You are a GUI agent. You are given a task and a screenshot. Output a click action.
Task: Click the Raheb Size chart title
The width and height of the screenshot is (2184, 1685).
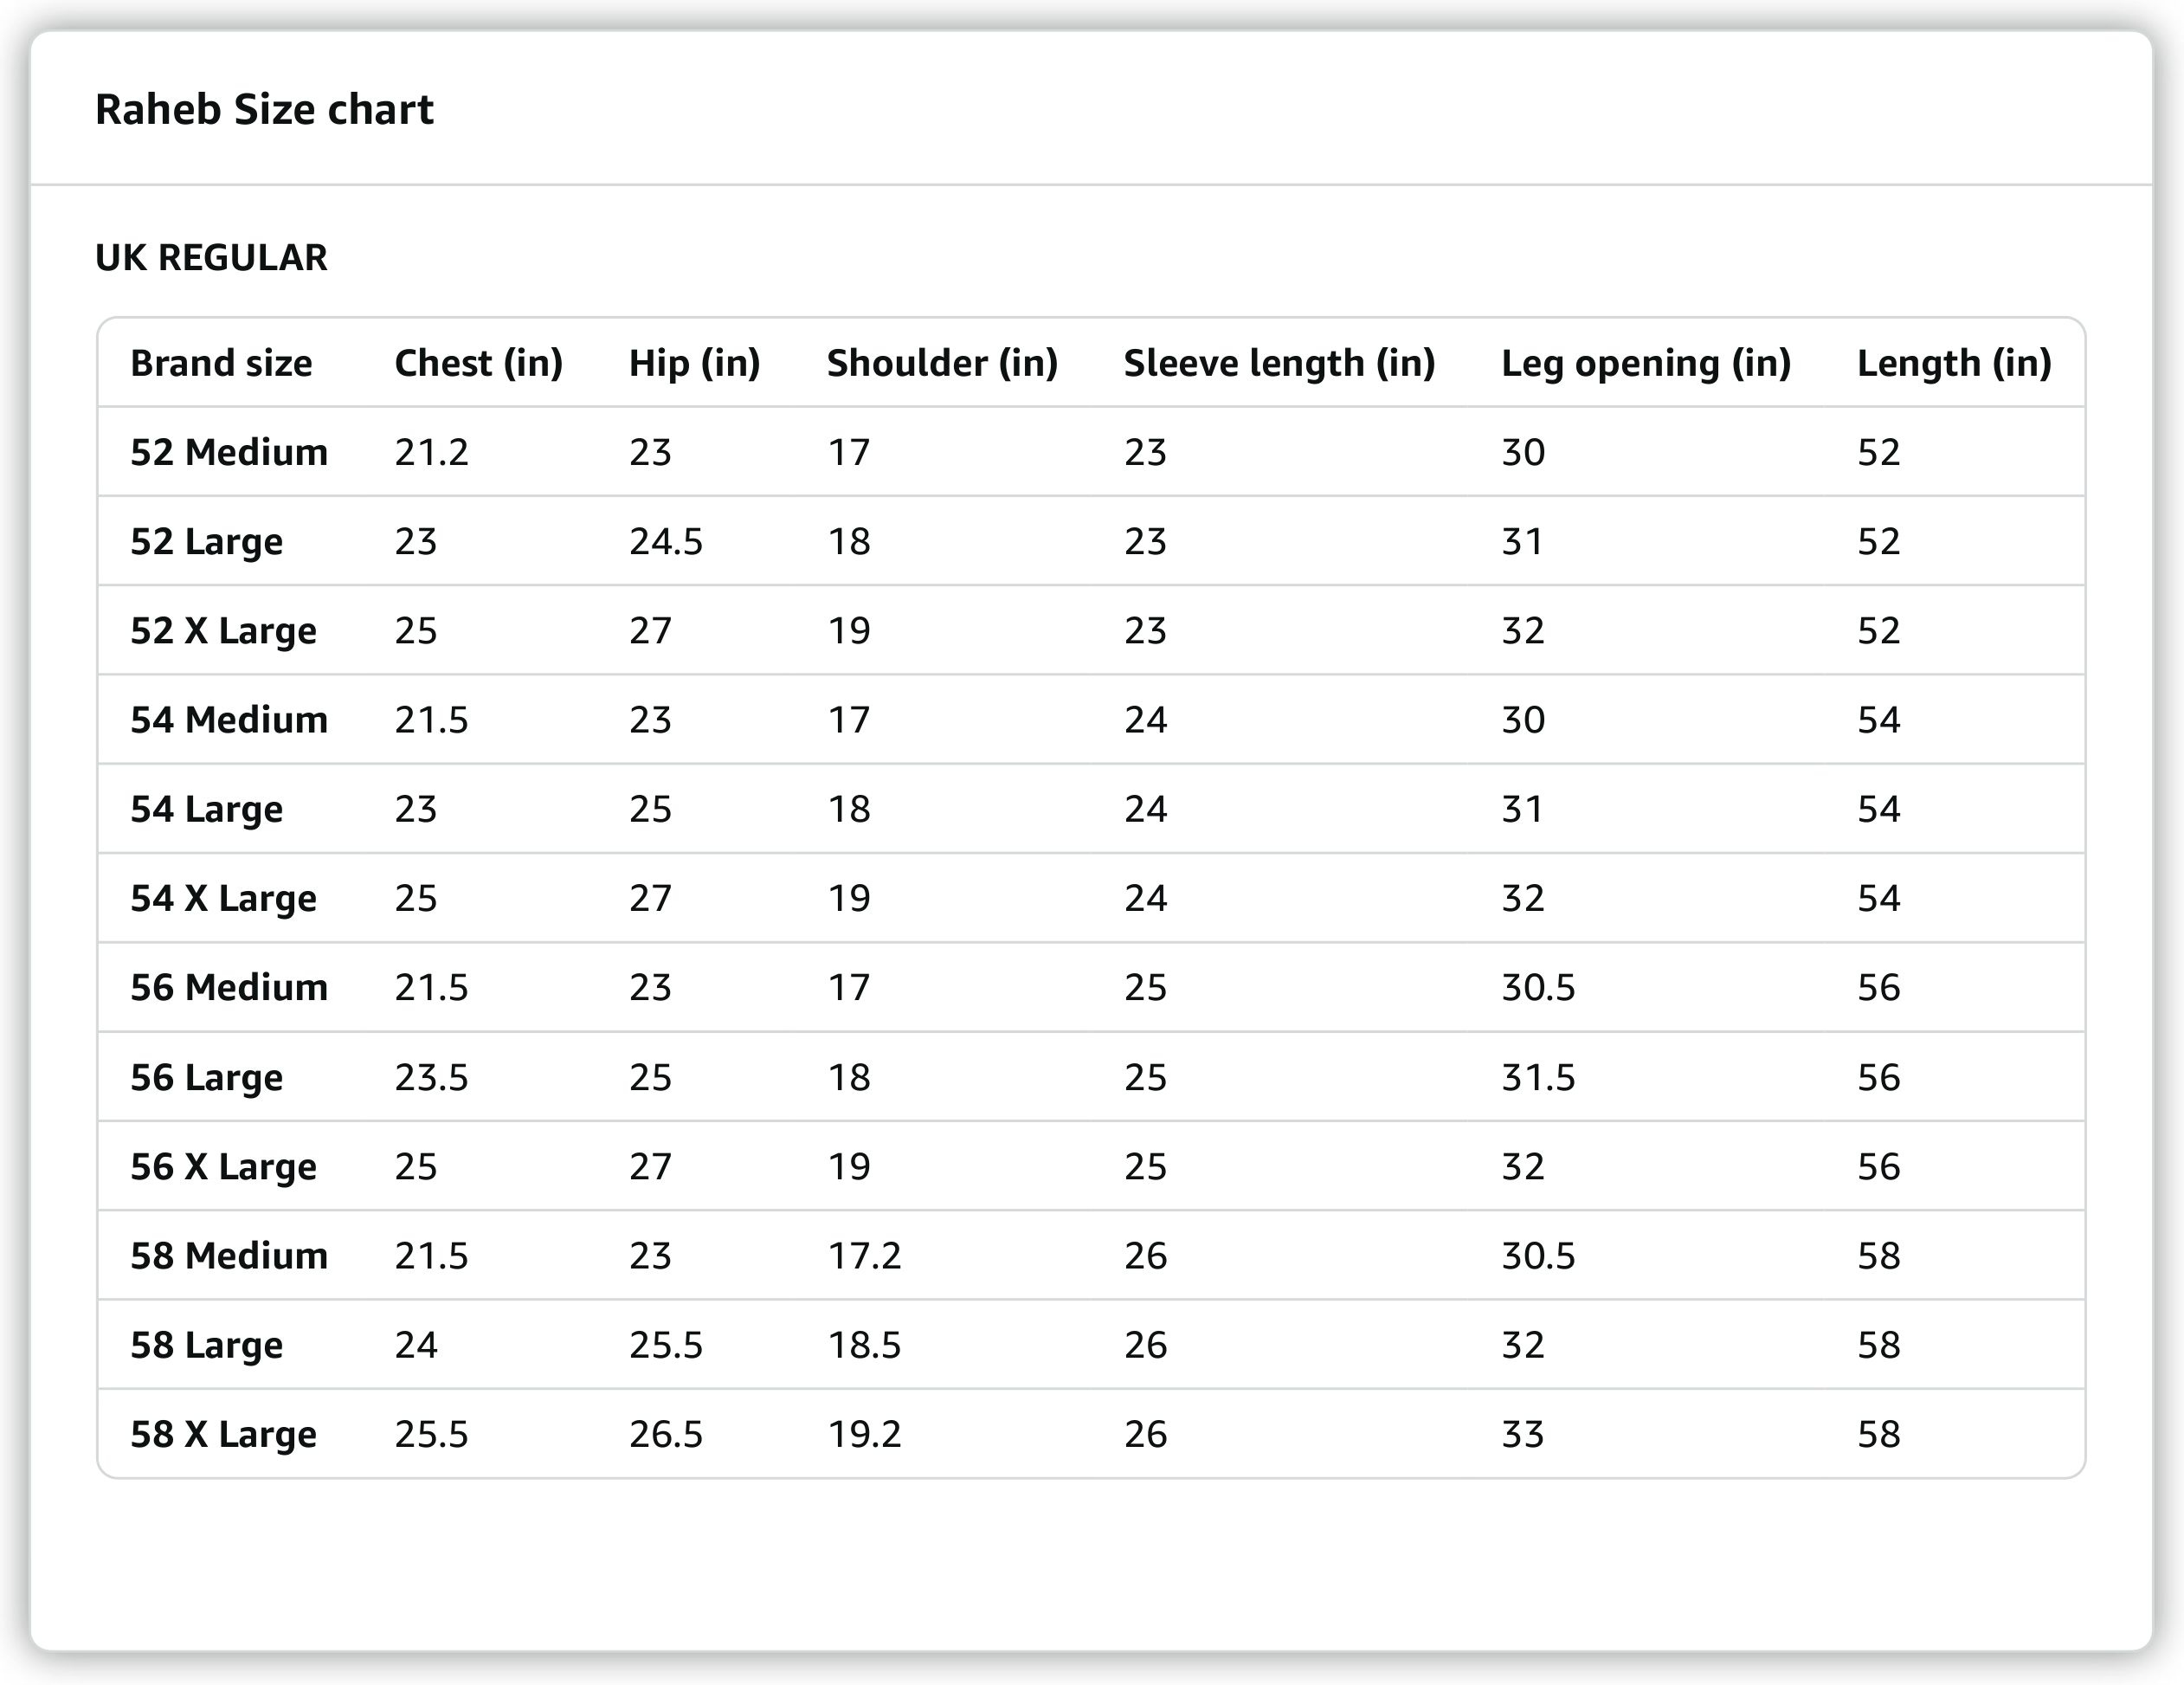[264, 109]
